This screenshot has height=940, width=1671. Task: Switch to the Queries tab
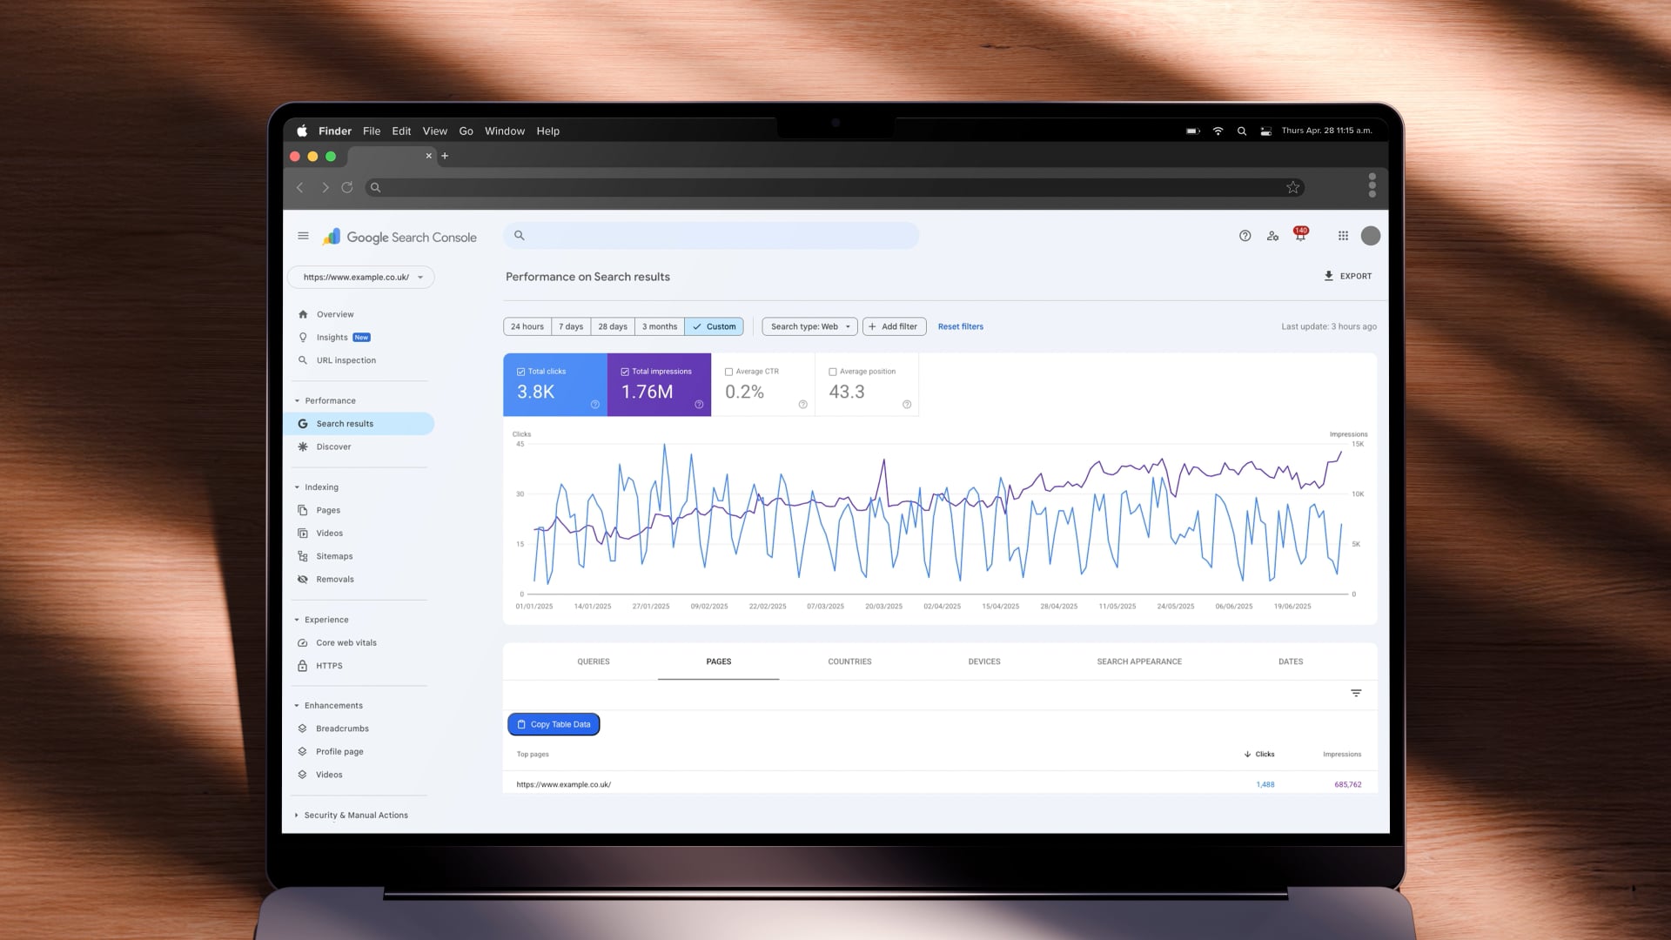coord(593,661)
